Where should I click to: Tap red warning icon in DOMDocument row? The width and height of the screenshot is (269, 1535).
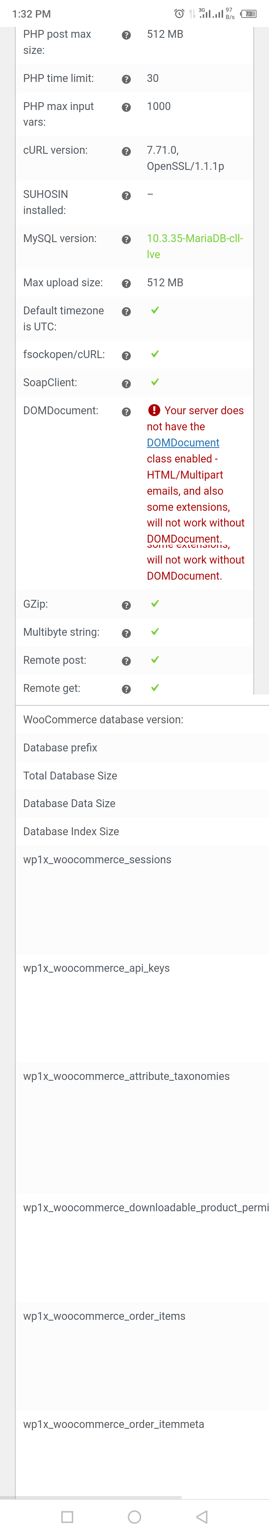[x=154, y=410]
